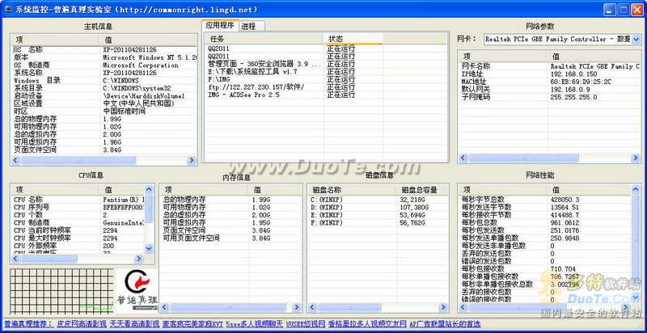Minimize the 系统监控 window
The image size is (647, 333).
[x=609, y=10]
